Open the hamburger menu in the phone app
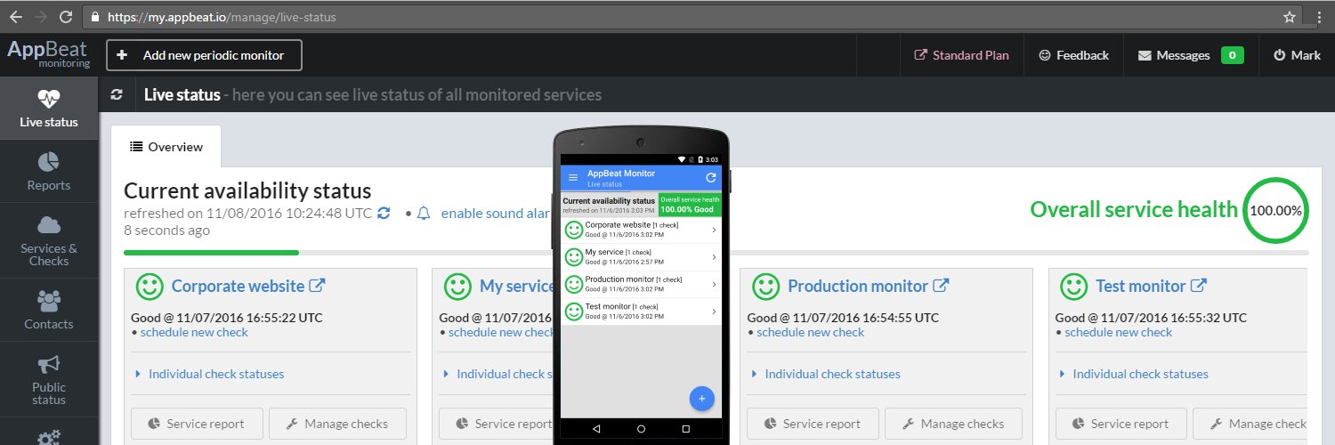 pos(572,178)
